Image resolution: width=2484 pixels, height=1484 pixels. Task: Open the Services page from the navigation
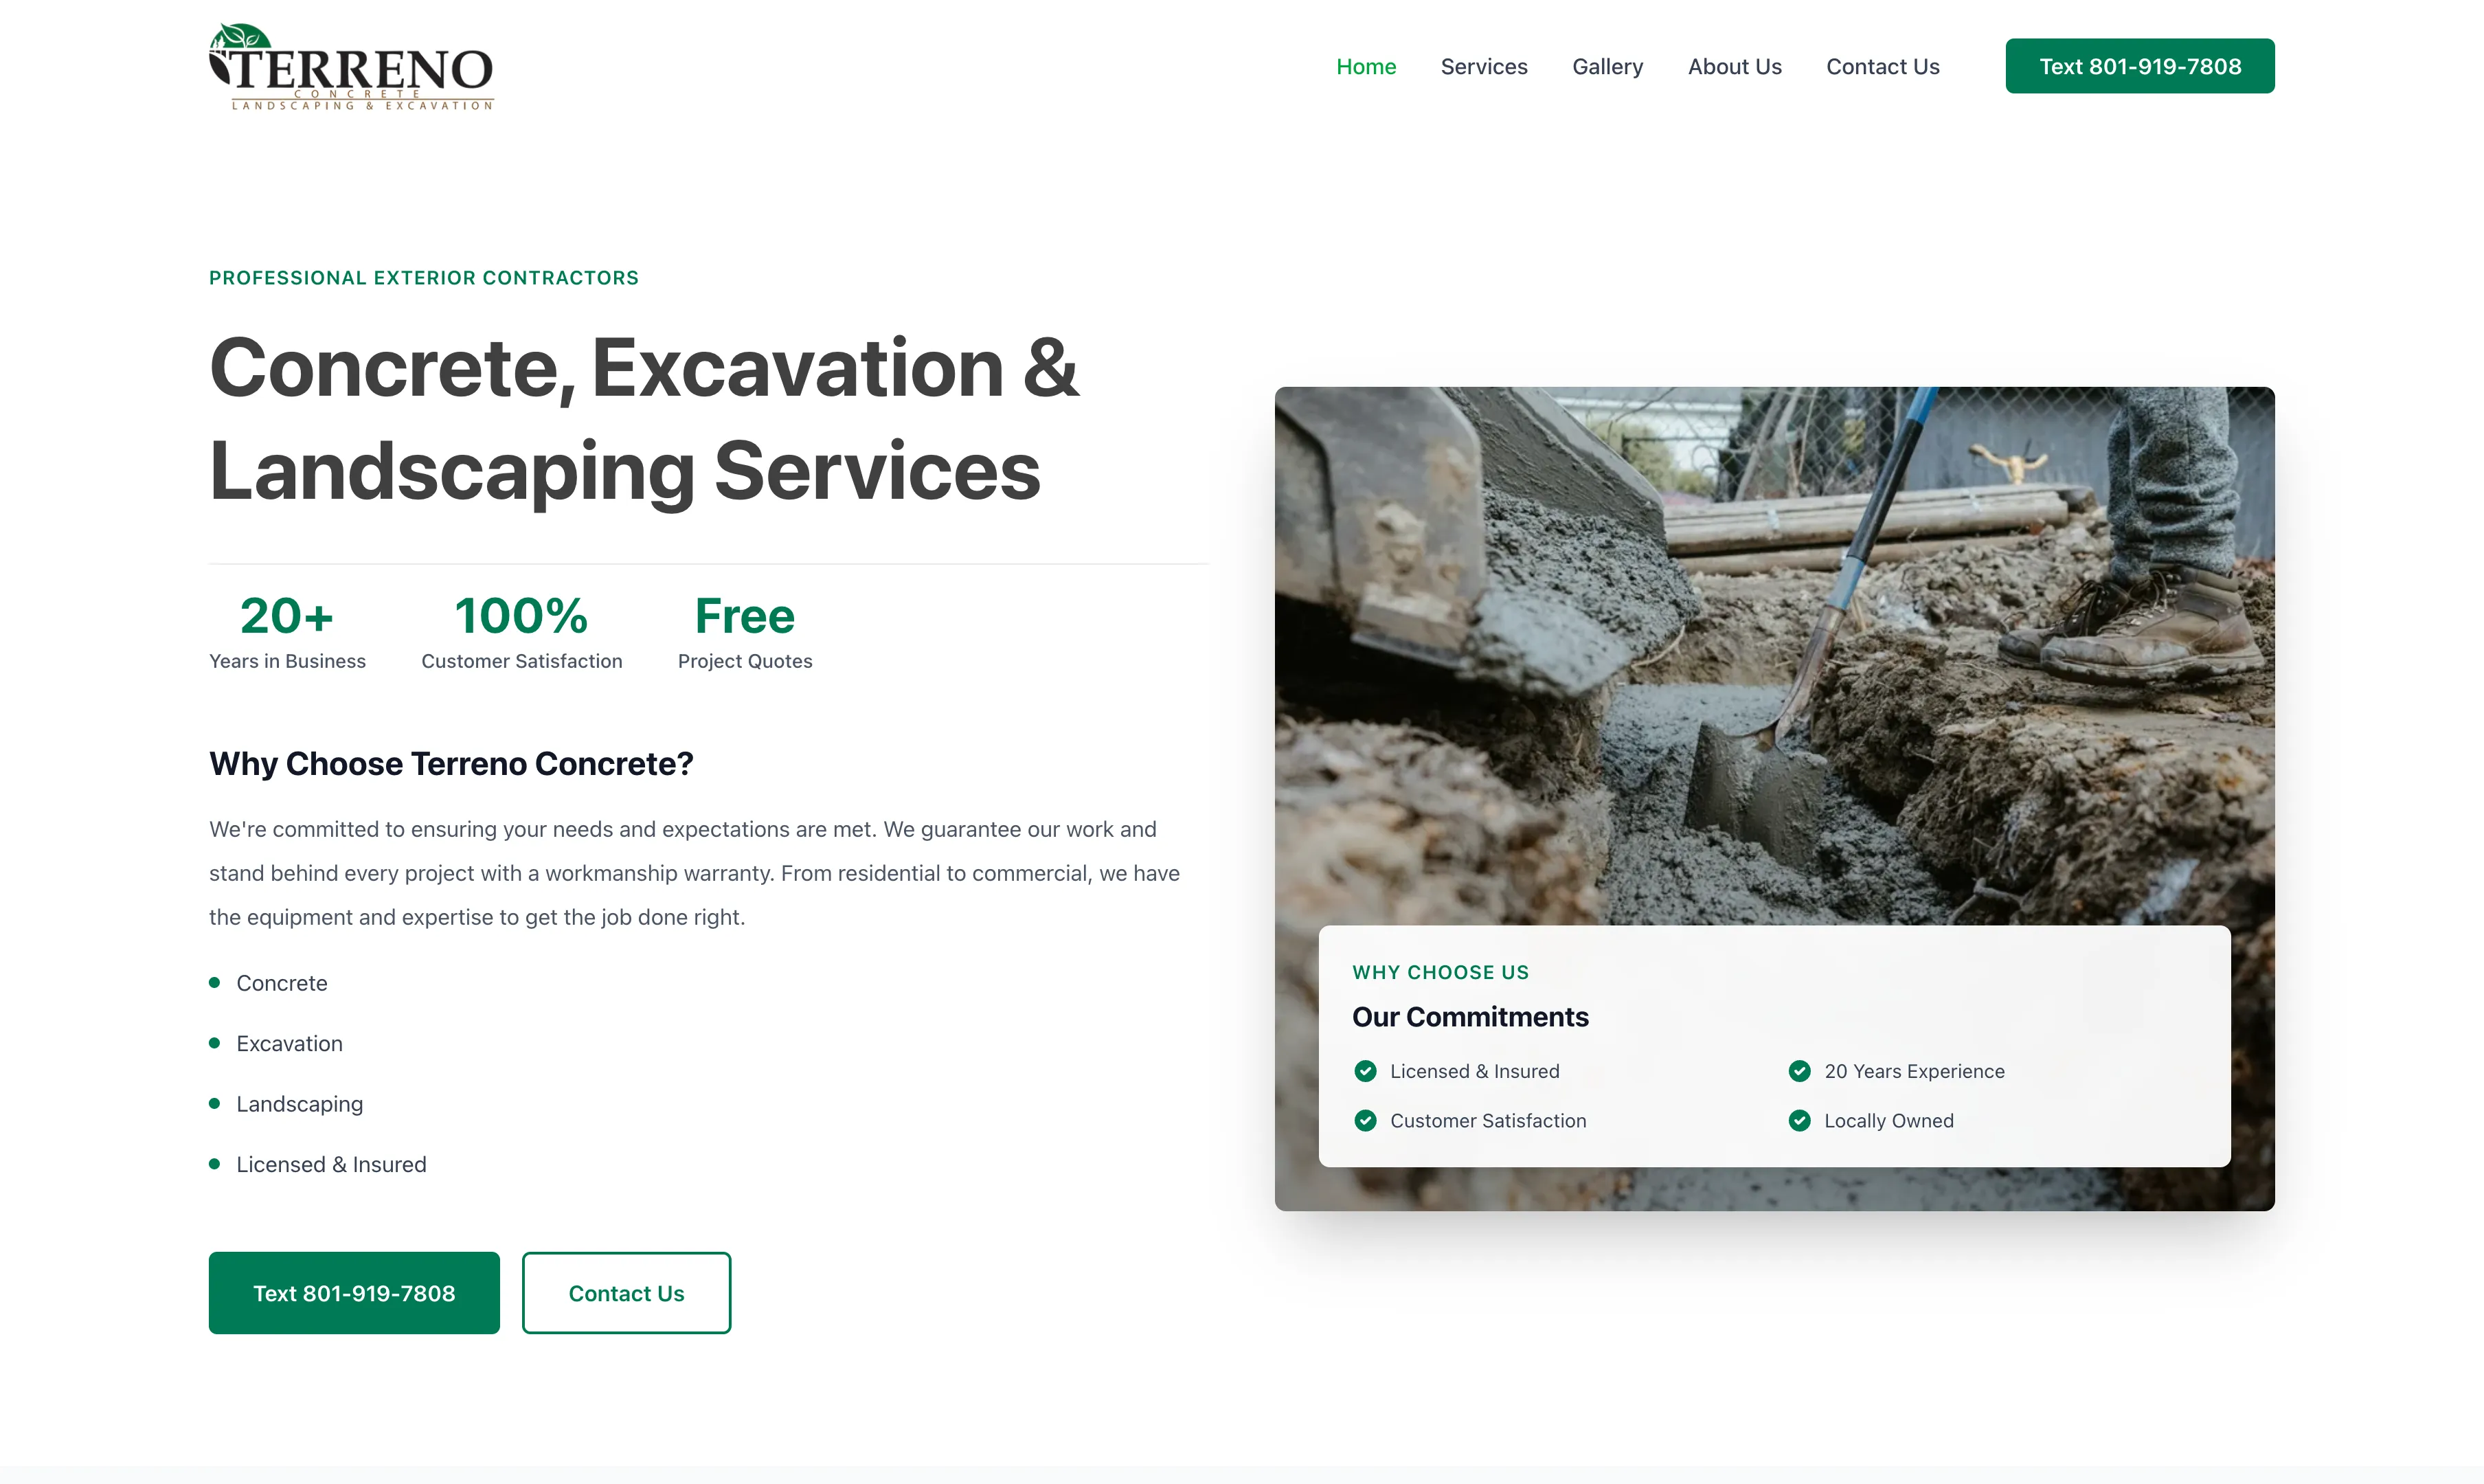tap(1483, 66)
